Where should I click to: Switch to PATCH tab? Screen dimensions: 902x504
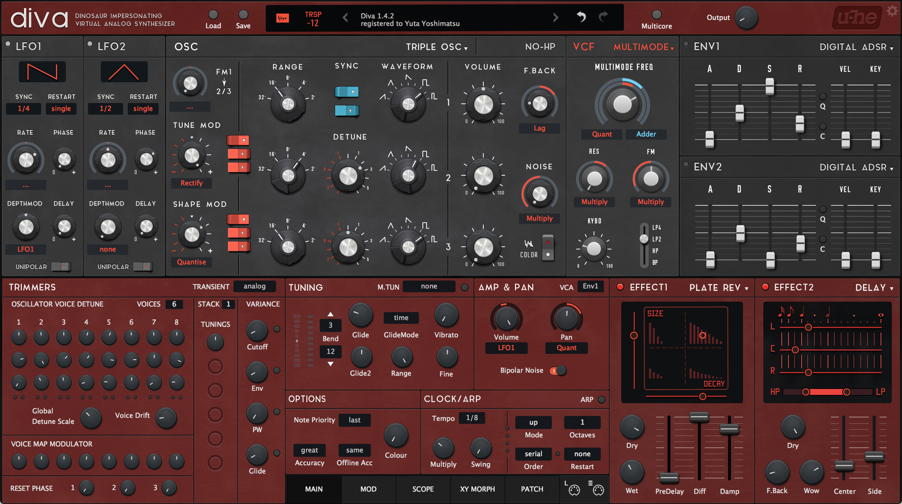click(532, 489)
